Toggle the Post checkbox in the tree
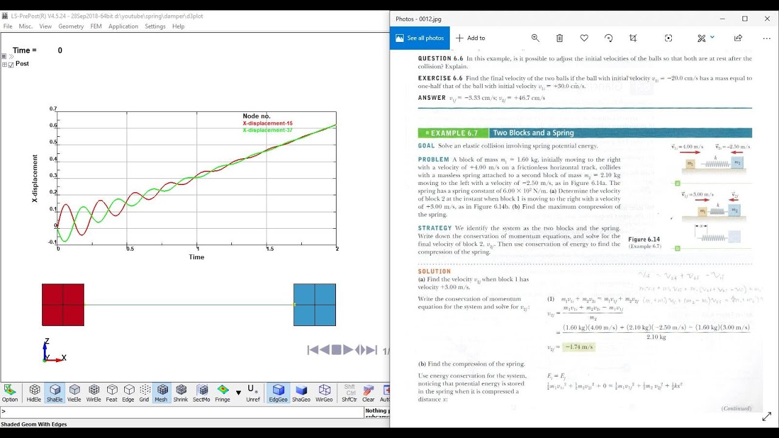Screen dimensions: 779x438 11,64
